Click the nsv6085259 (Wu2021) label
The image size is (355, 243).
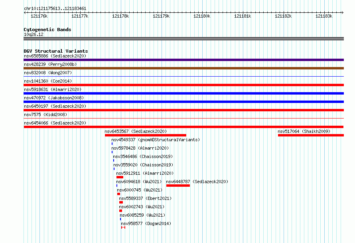pos(143,215)
